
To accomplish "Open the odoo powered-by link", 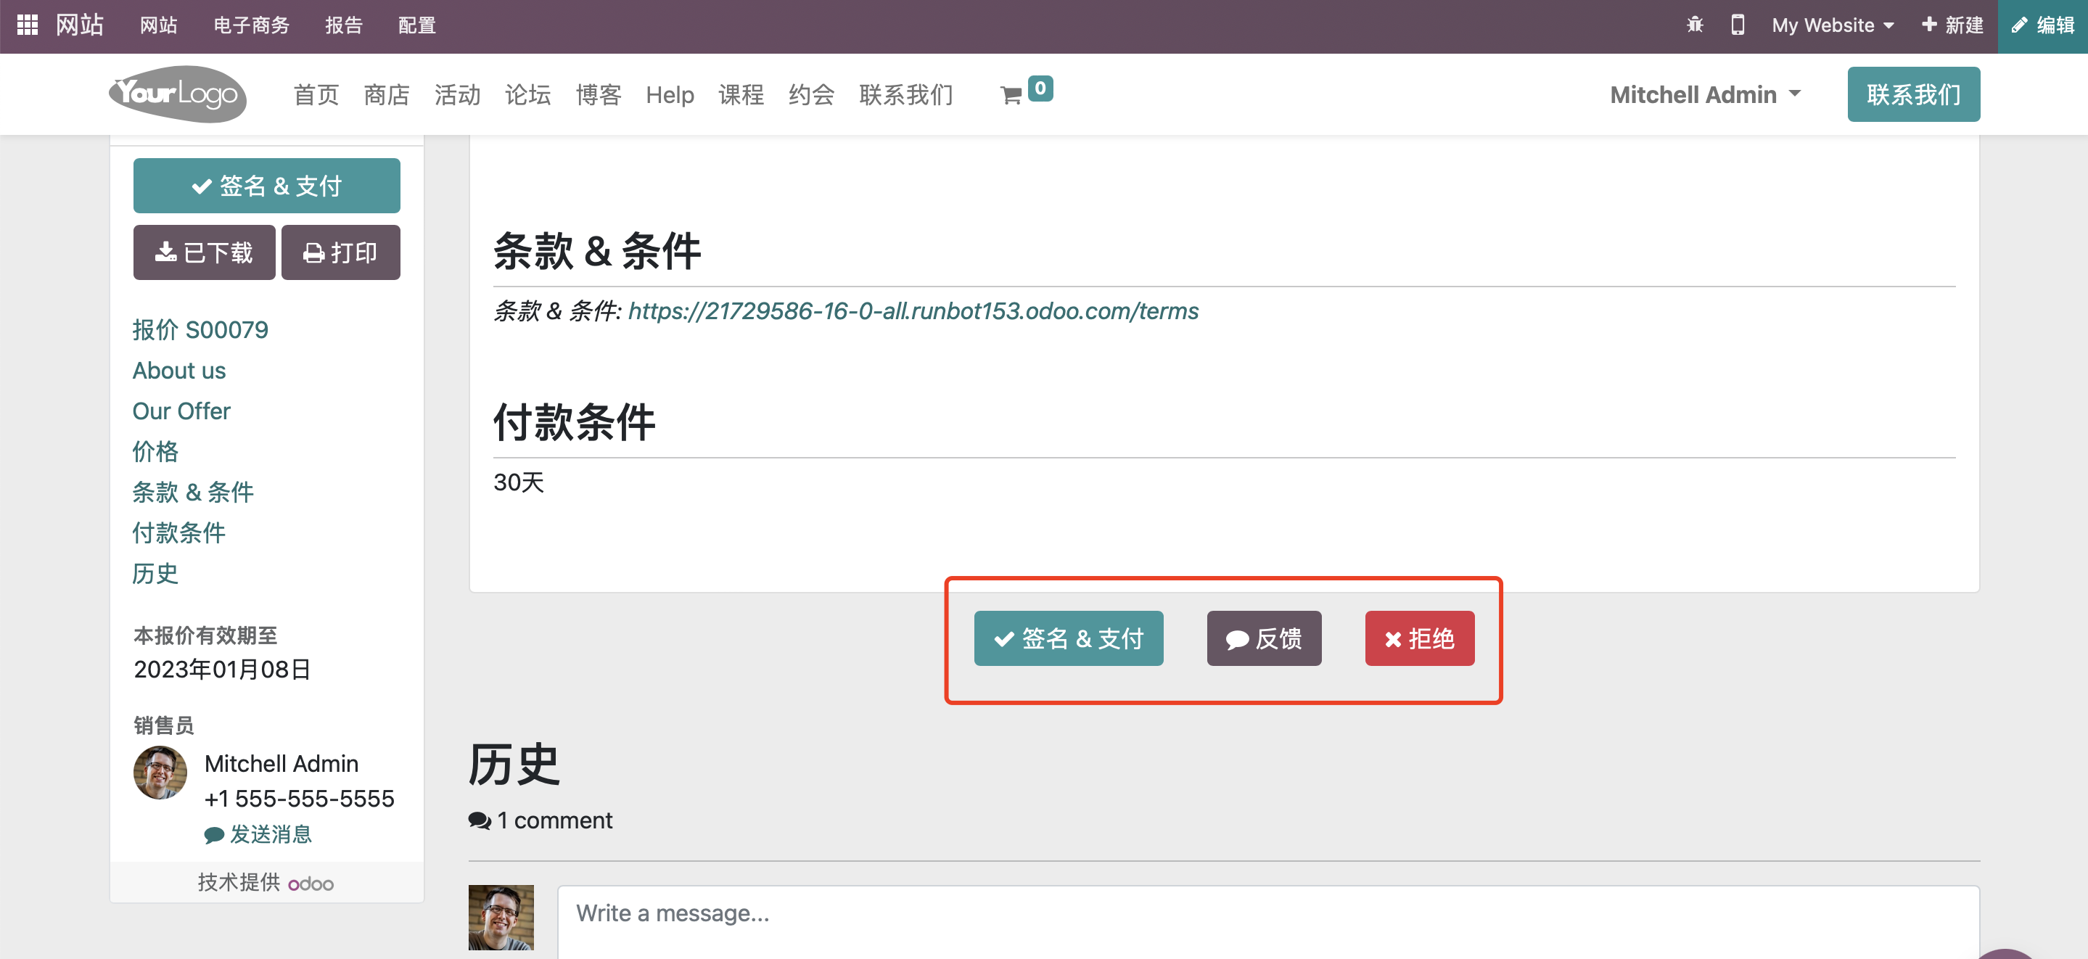I will (311, 883).
